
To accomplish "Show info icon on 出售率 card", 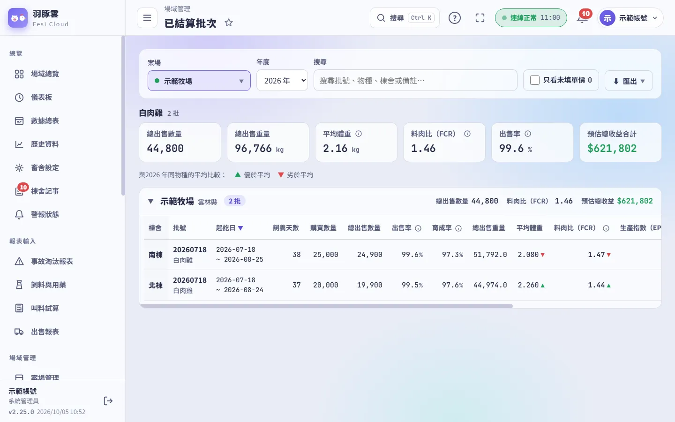I will 528,134.
